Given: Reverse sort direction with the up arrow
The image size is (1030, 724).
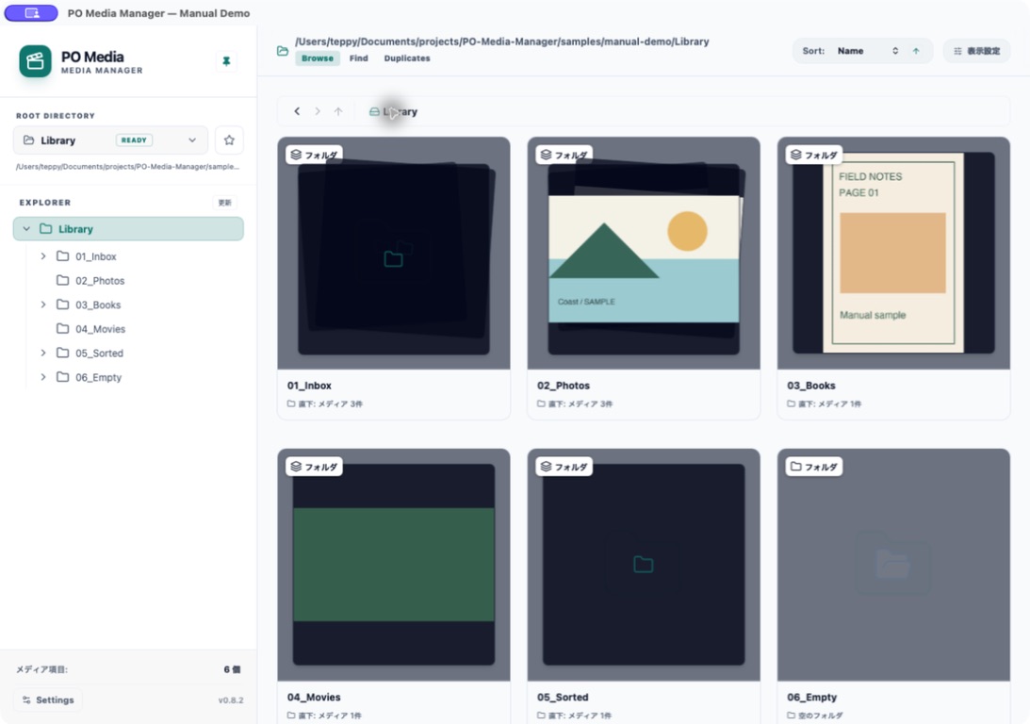Looking at the screenshot, I should pos(916,51).
